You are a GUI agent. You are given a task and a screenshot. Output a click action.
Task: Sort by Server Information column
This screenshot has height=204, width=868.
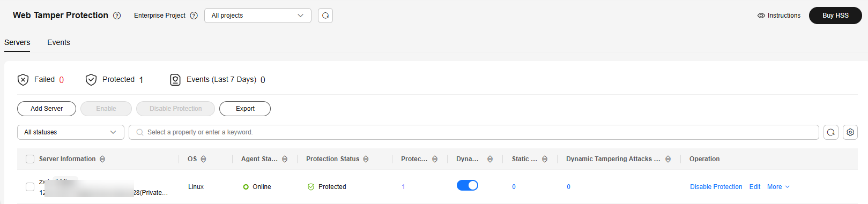point(102,159)
